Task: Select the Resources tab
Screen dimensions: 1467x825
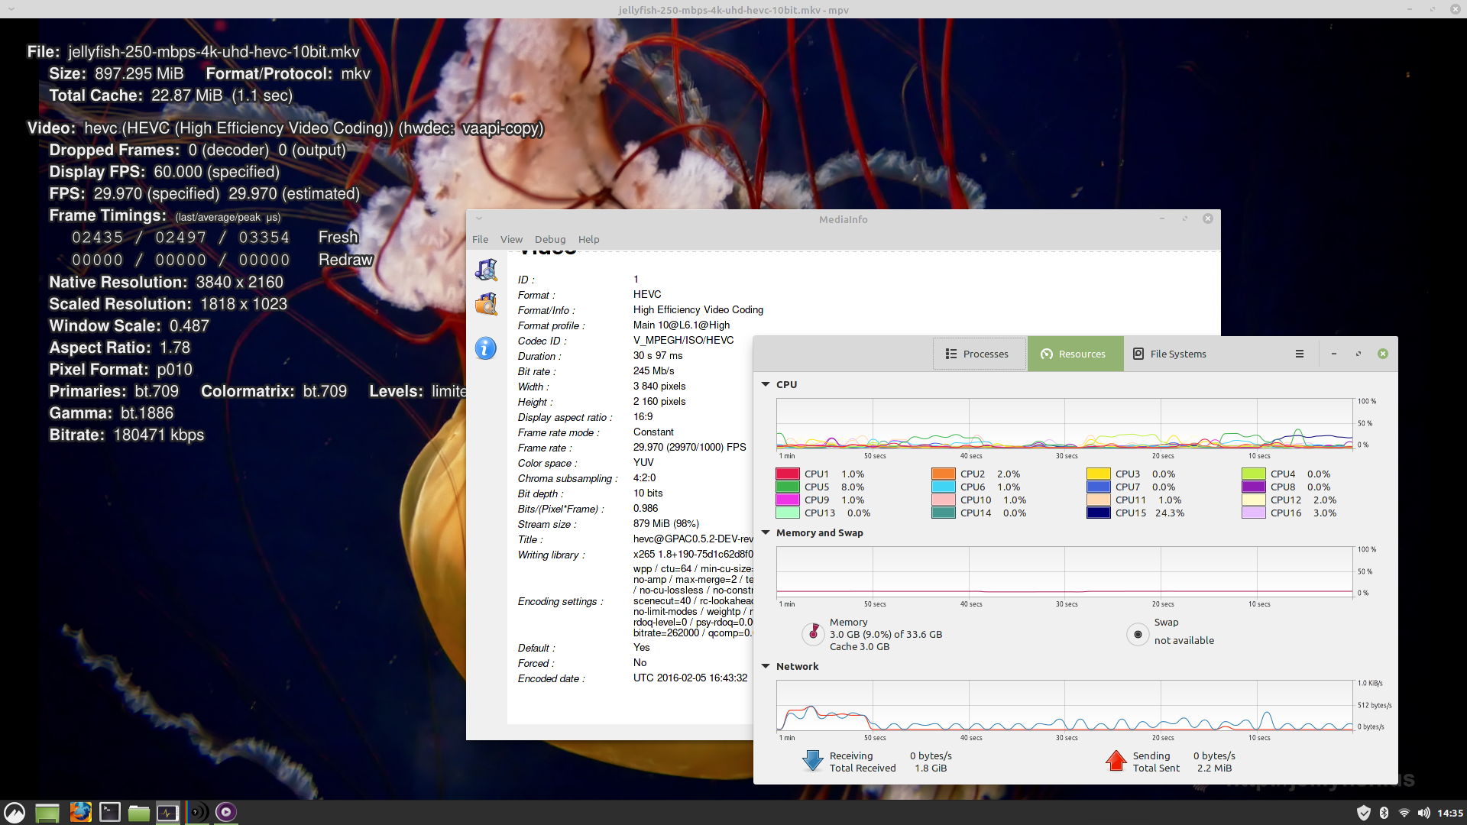Action: tap(1075, 354)
